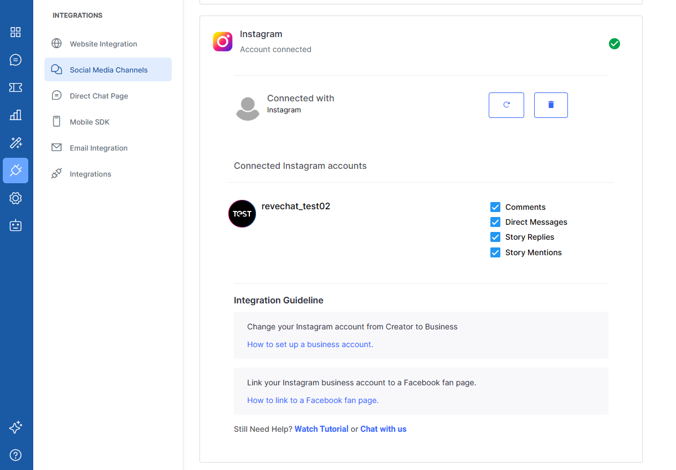Click the Chat with us link
The image size is (676, 470).
(x=383, y=429)
